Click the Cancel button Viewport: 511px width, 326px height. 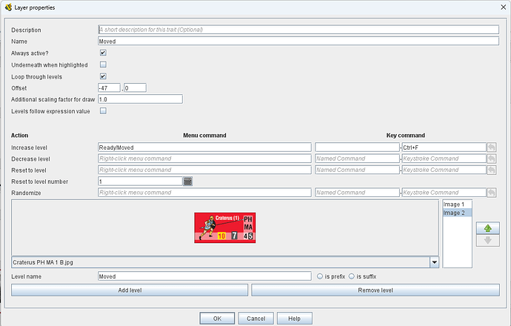tap(255, 319)
